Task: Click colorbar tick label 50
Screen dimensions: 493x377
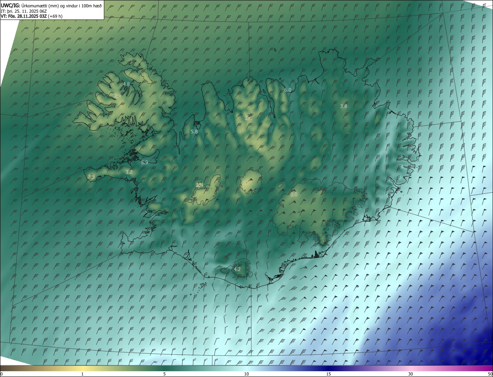Action: [490, 374]
